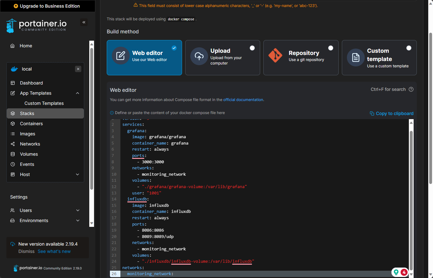Viewport: 433px width, 278px height.
Task: Open the official documentation link
Action: (x=243, y=100)
